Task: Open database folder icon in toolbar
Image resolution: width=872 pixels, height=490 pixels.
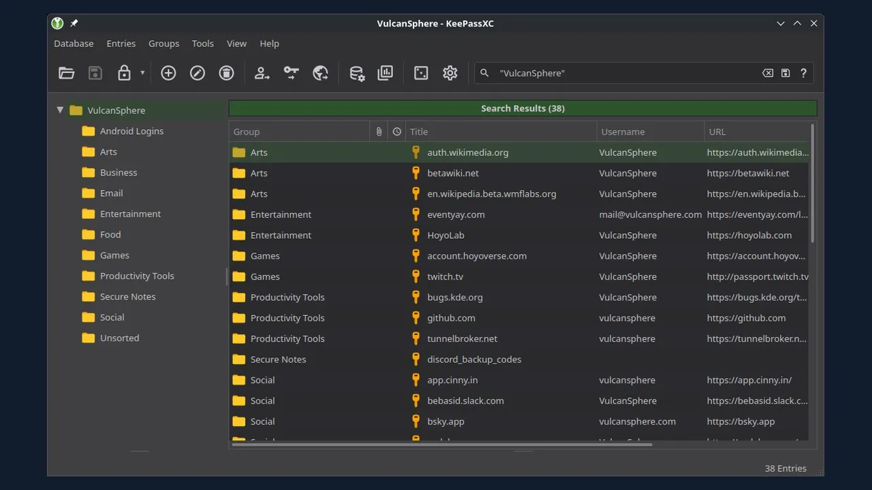Action: pyautogui.click(x=66, y=73)
